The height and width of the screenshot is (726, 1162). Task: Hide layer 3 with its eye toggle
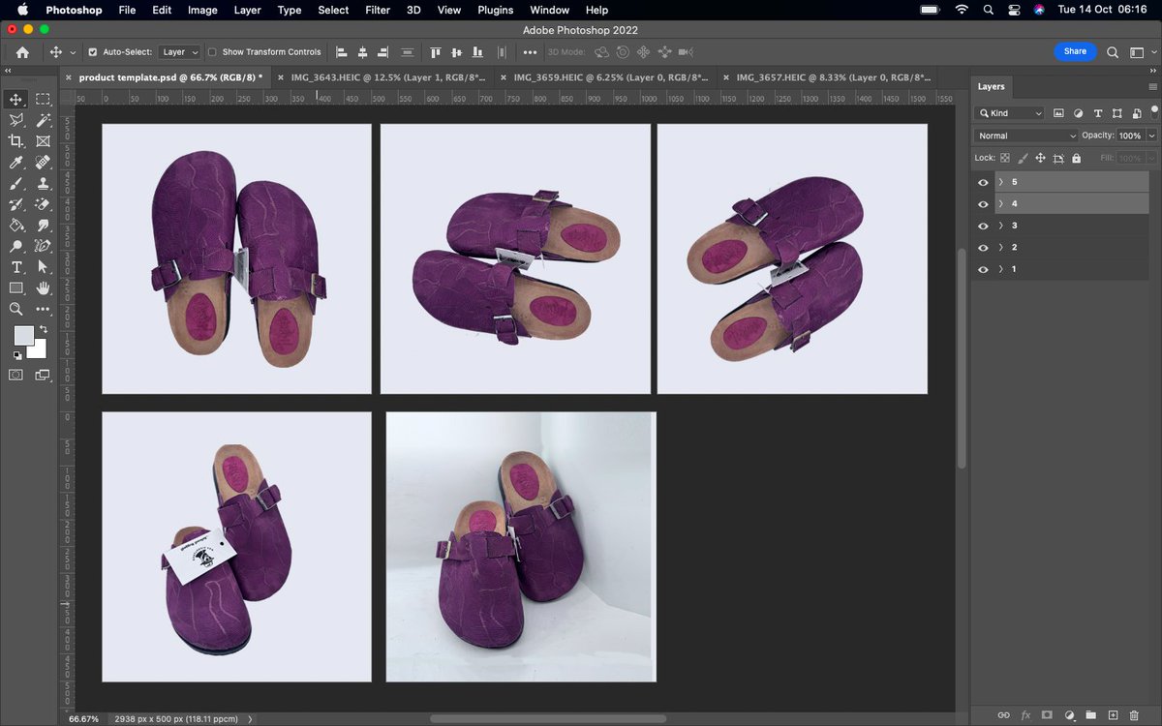[x=983, y=225]
